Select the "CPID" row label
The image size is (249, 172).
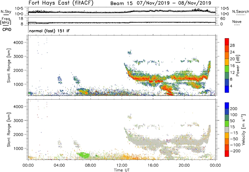coord(7,29)
